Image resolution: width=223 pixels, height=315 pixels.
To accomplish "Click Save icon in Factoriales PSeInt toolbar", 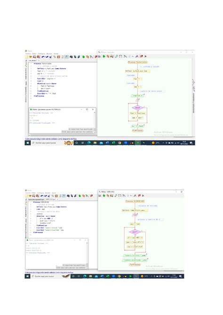I will coord(34,57).
